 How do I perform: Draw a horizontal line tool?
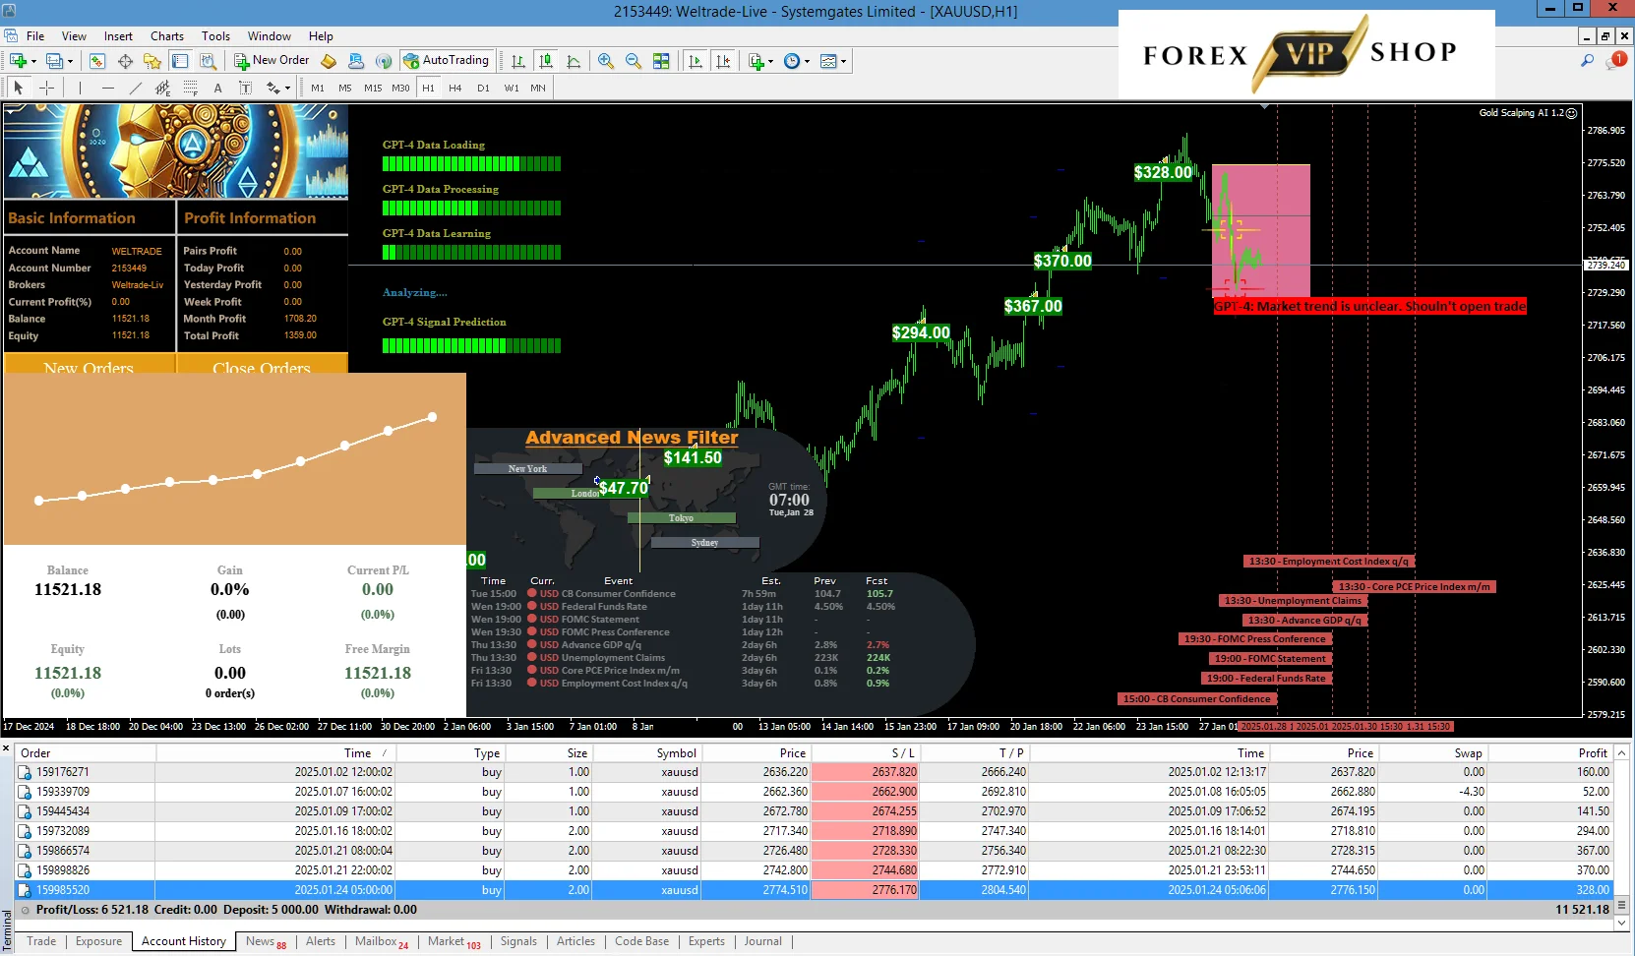(107, 88)
